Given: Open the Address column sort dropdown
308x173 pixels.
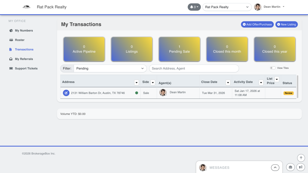Looking at the screenshot, I should [136, 82].
